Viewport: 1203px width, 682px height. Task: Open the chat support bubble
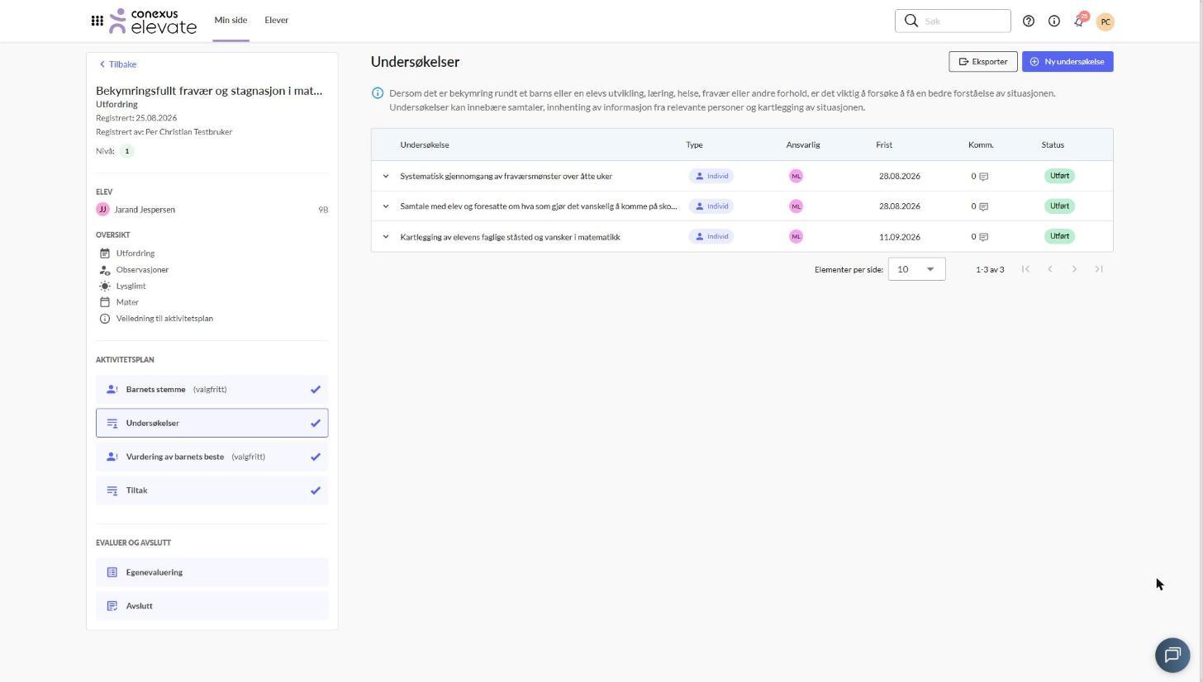(1172, 656)
